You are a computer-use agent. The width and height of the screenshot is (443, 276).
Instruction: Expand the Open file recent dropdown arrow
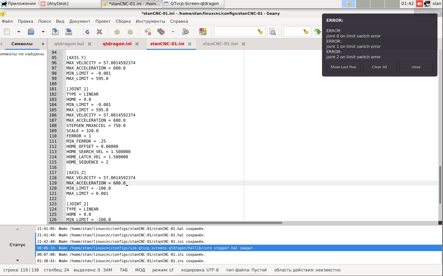tap(43, 32)
